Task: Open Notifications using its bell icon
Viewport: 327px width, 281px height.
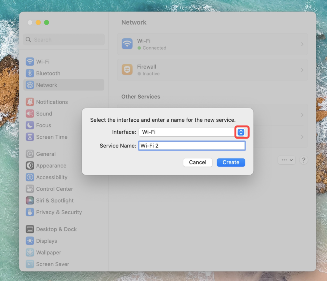Action: coord(29,102)
